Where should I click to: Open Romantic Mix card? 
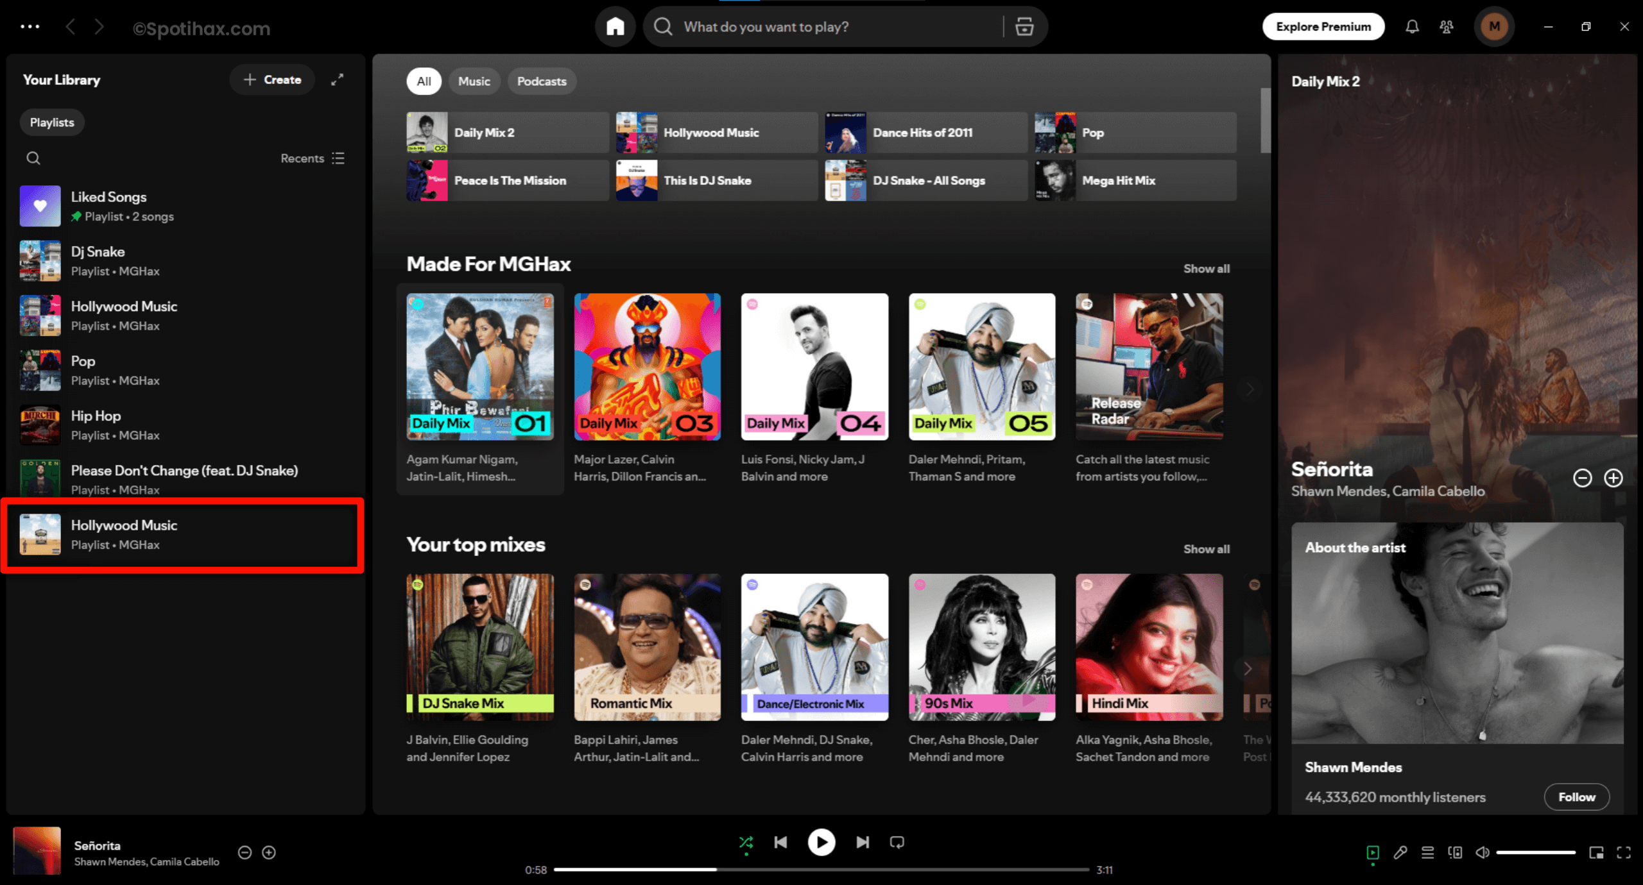pos(647,669)
